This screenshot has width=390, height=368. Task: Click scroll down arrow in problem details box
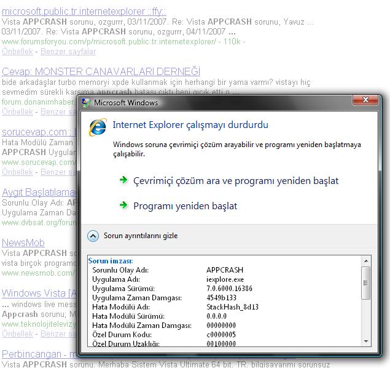click(366, 341)
